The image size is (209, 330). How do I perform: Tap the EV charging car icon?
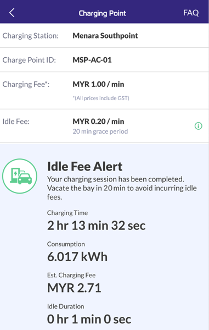[20, 176]
